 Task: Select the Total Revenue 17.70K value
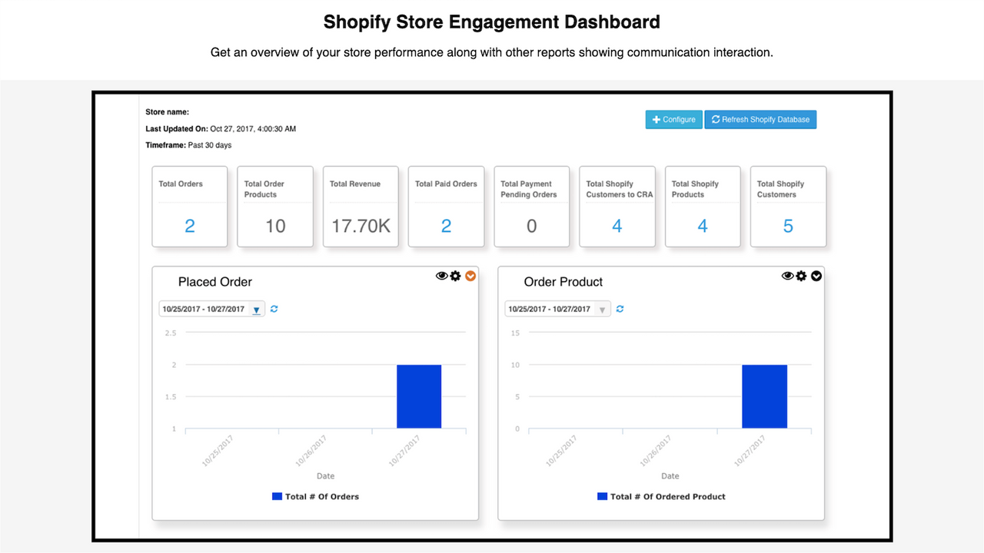pyautogui.click(x=361, y=226)
